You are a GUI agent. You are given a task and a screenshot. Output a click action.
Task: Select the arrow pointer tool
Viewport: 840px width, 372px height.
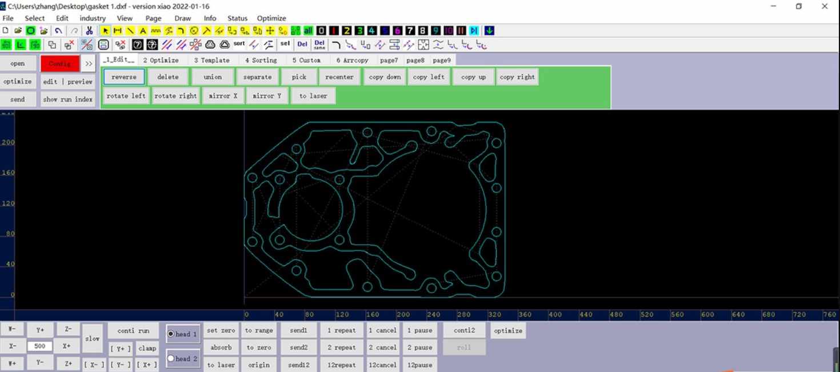click(x=105, y=30)
